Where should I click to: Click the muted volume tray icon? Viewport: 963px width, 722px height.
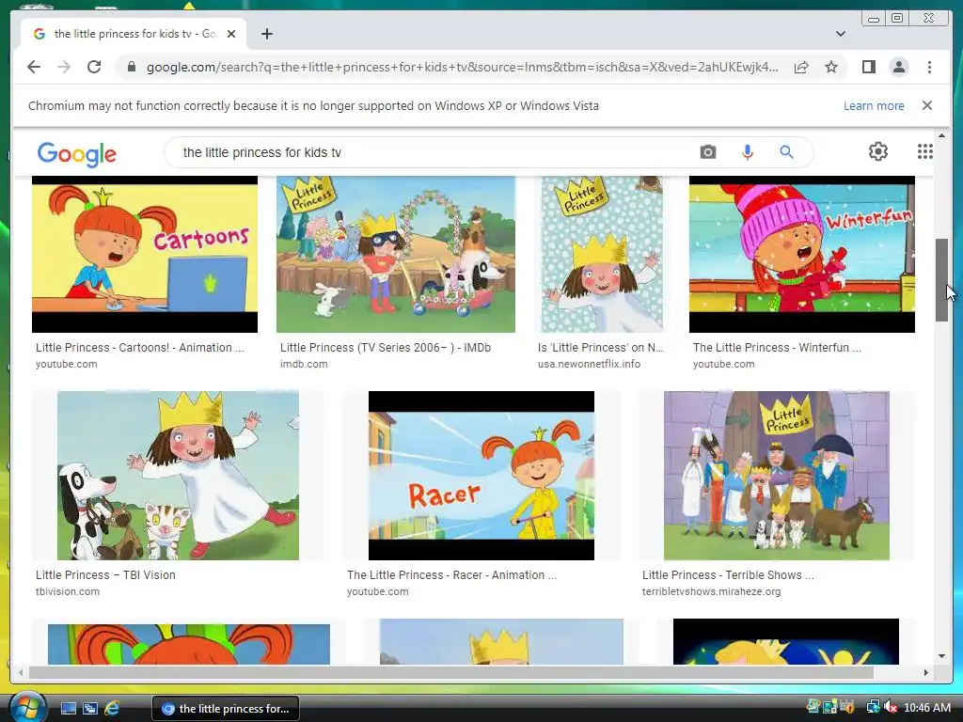point(890,707)
